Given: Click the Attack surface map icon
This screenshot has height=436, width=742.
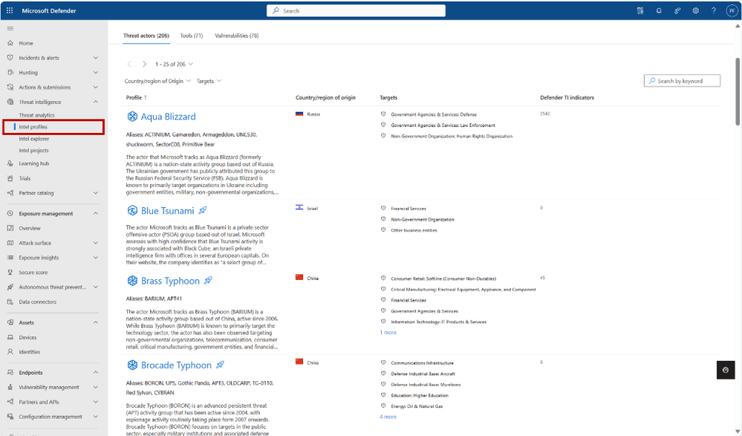Looking at the screenshot, I should coord(10,243).
